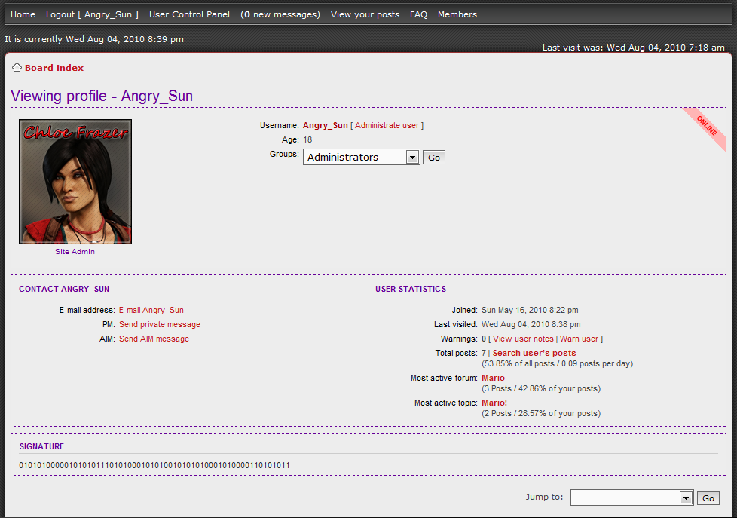
Task: Open the Members list
Action: pos(457,14)
